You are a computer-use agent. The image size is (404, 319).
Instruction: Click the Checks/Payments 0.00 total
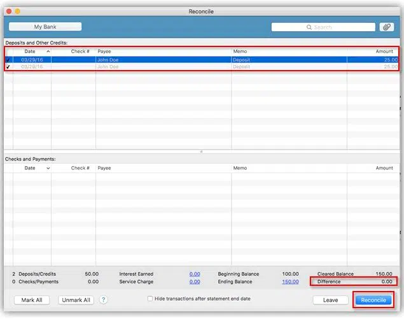pyautogui.click(x=94, y=281)
